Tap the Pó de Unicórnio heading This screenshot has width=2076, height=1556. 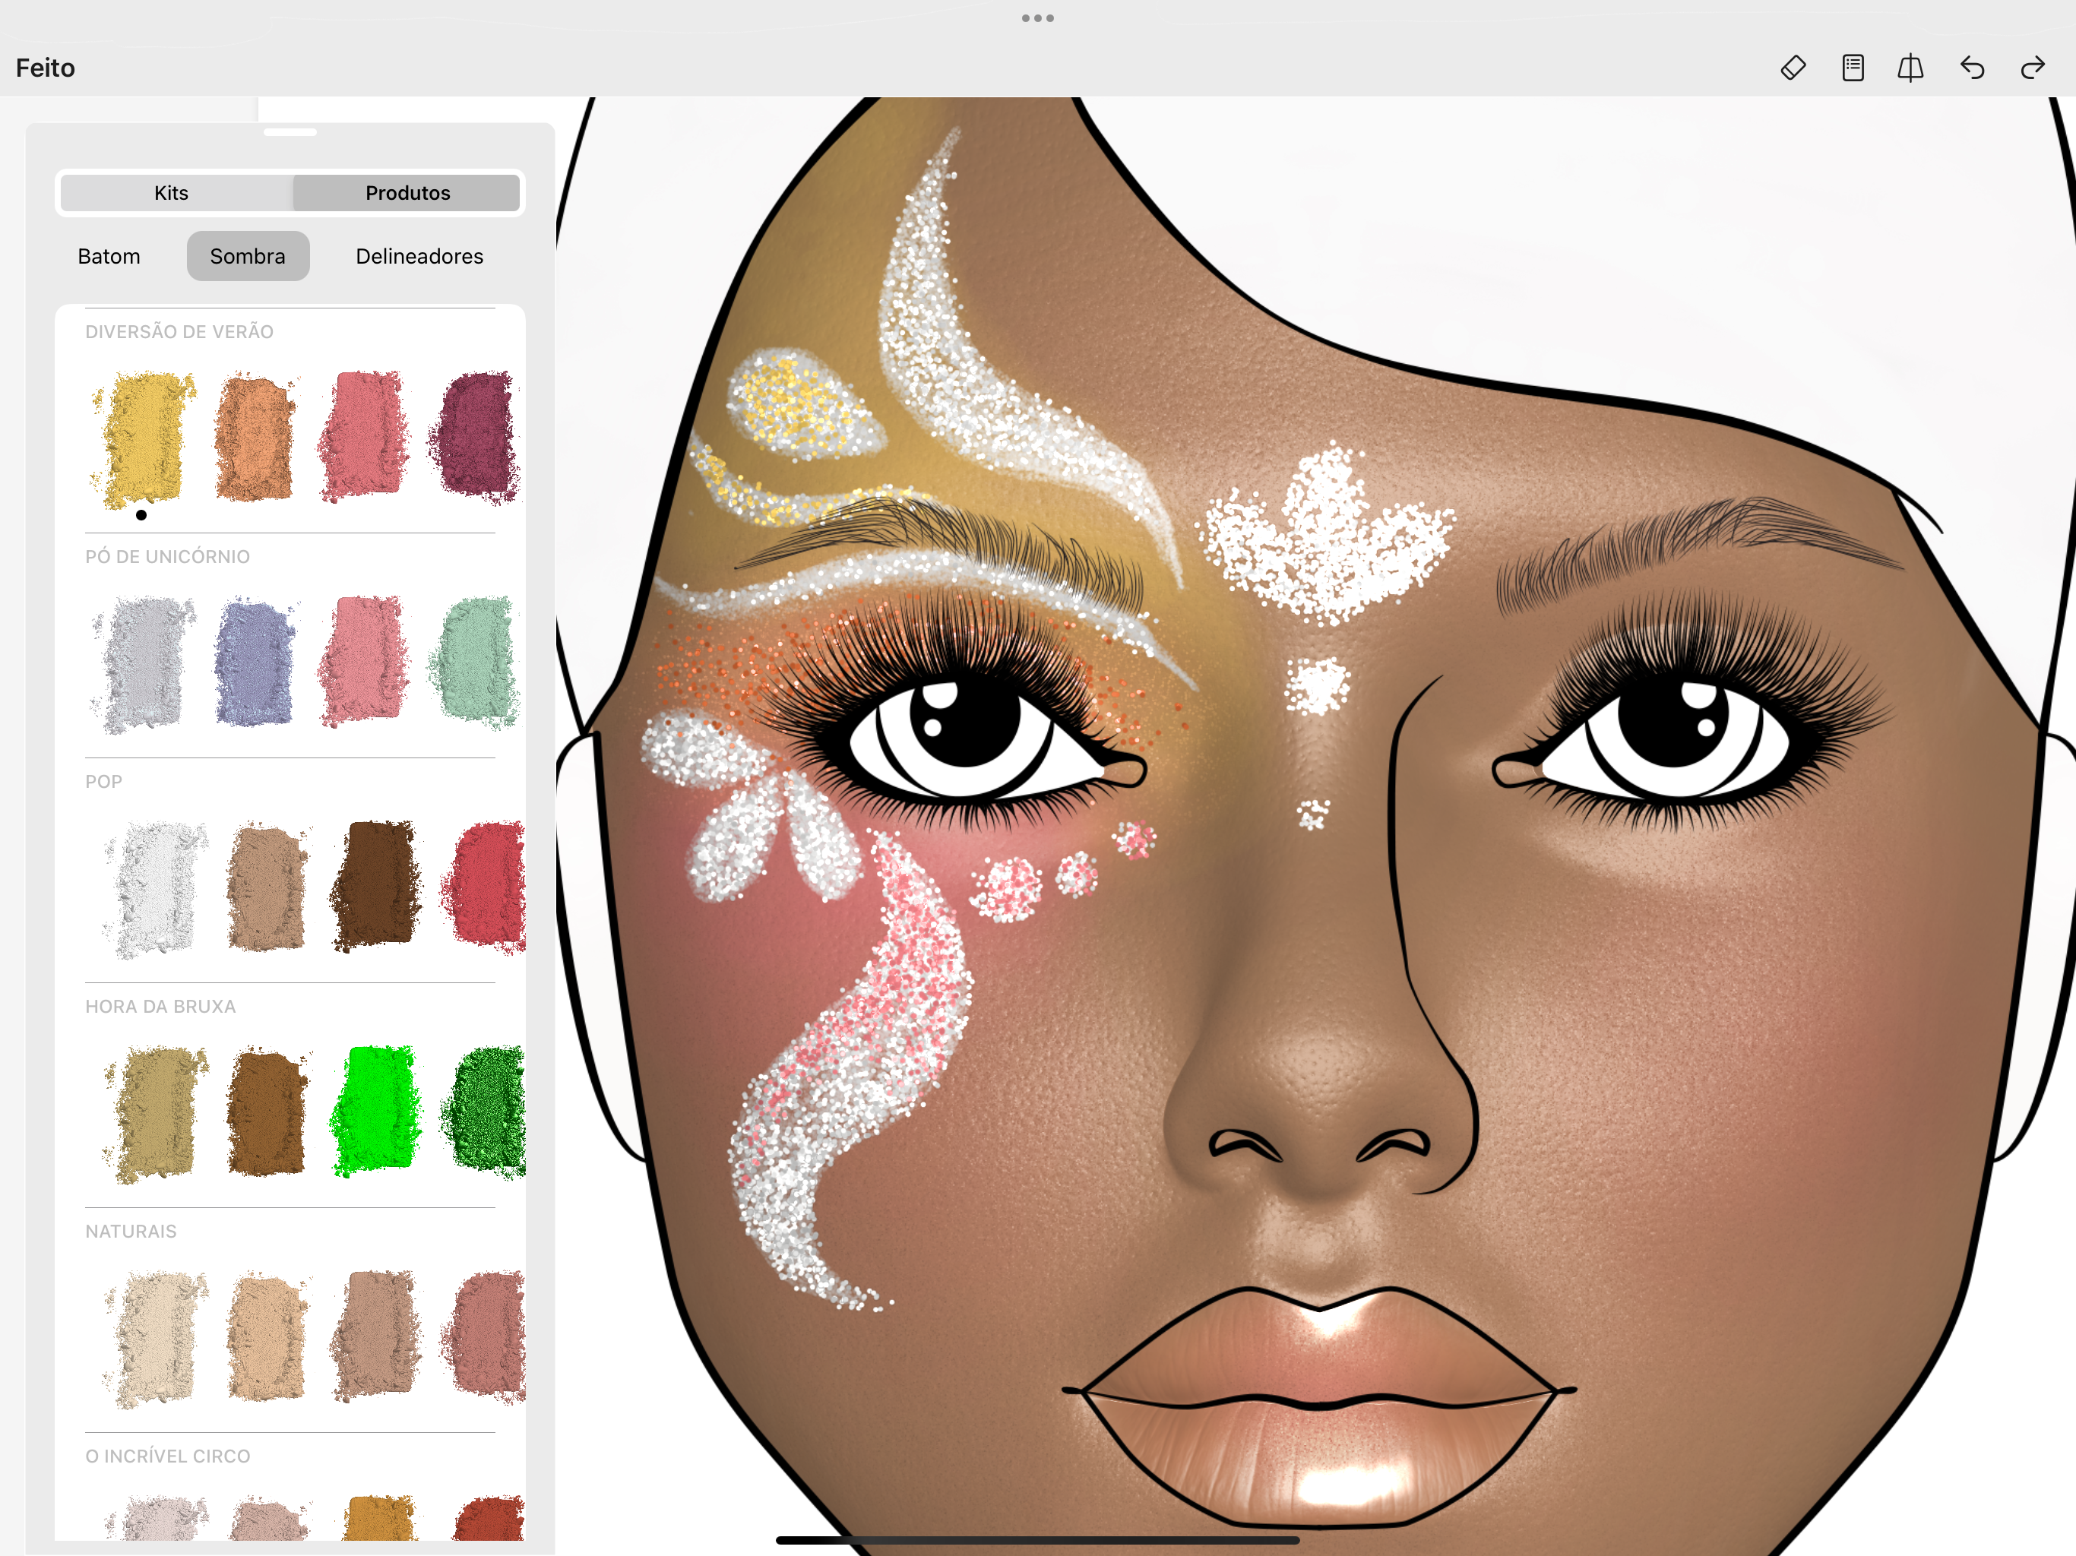(167, 556)
